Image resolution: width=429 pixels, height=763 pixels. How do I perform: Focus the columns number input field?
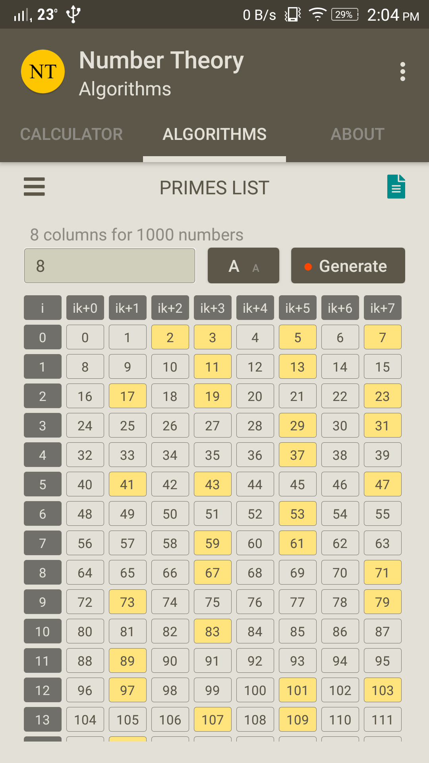[x=110, y=265]
